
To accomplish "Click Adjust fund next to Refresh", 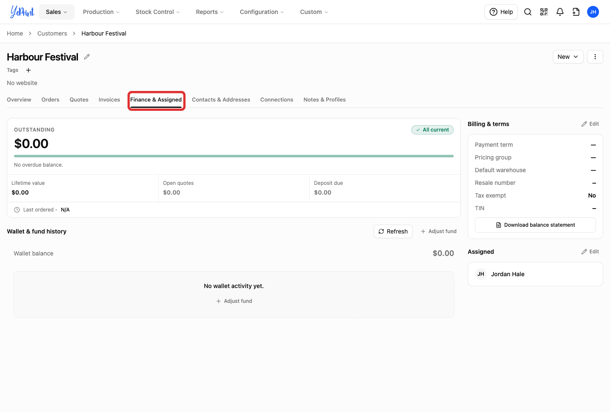I will click(x=438, y=231).
